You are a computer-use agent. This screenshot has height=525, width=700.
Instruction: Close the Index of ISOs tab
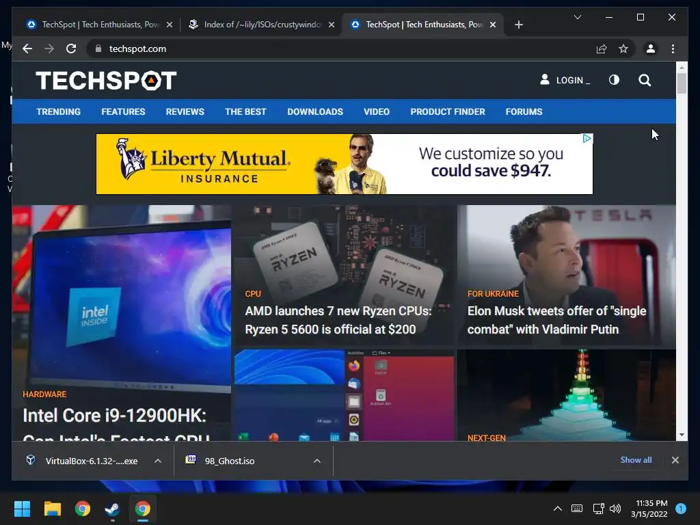[332, 25]
